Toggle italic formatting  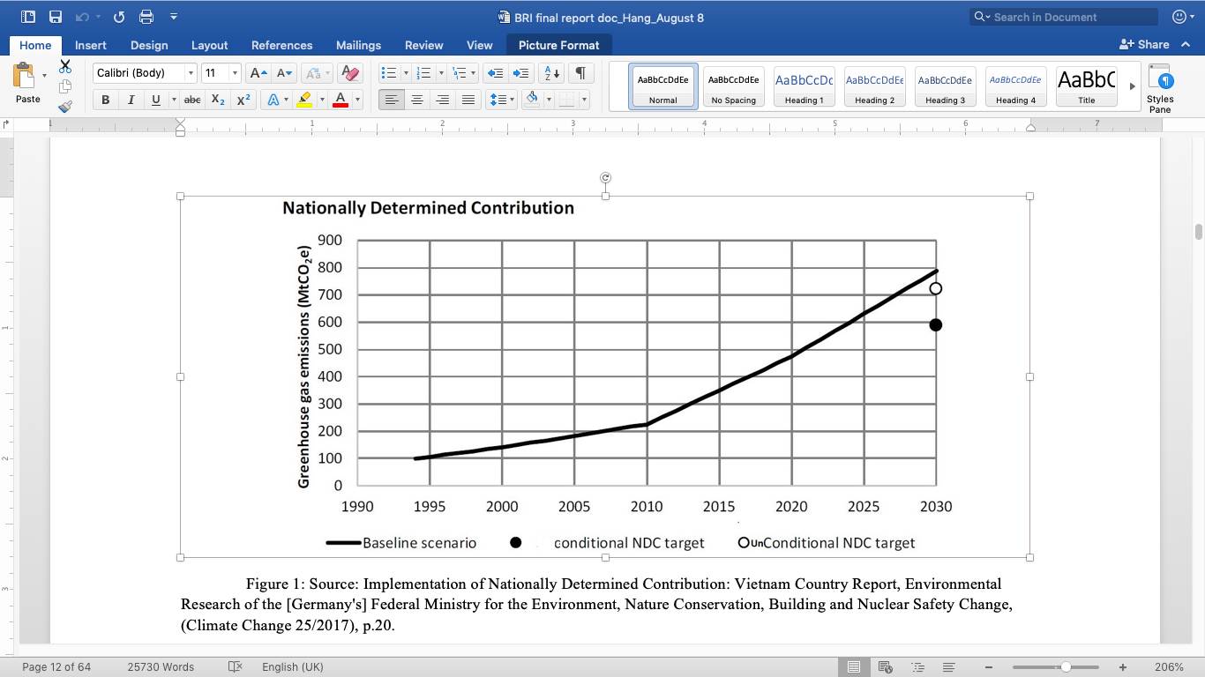click(x=131, y=100)
